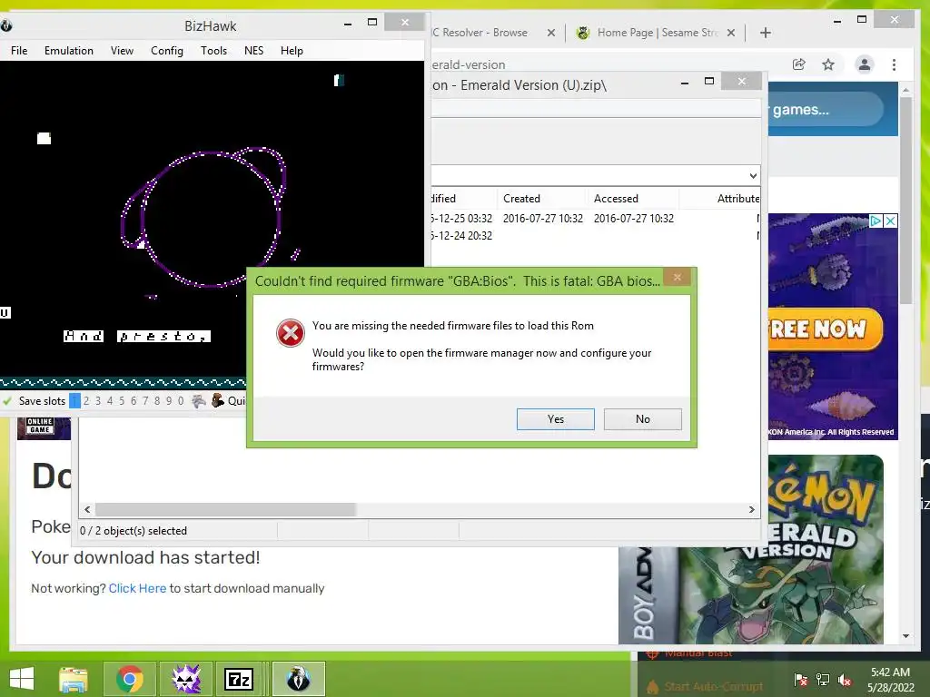Expand the 7-Zip address path dropdown
Image resolution: width=930 pixels, height=697 pixels.
(x=753, y=175)
